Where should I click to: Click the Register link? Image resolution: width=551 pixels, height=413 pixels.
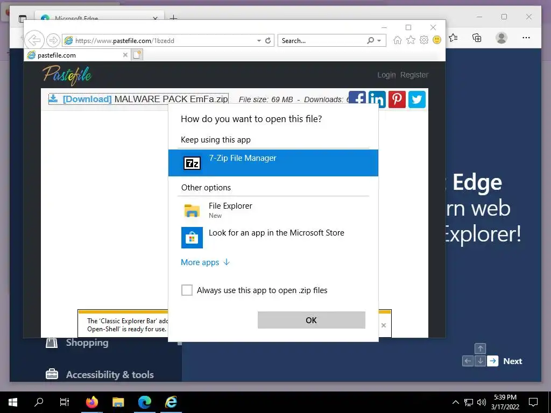pyautogui.click(x=414, y=75)
